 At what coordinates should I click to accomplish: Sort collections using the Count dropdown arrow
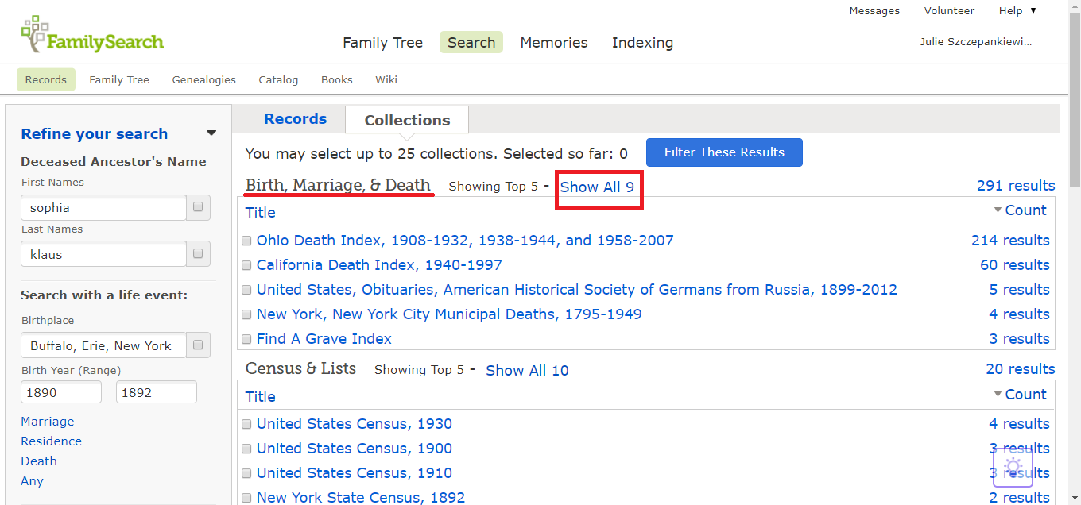click(x=998, y=210)
